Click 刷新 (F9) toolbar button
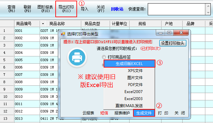The width and height of the screenshot is (213, 123). (x=28, y=9)
